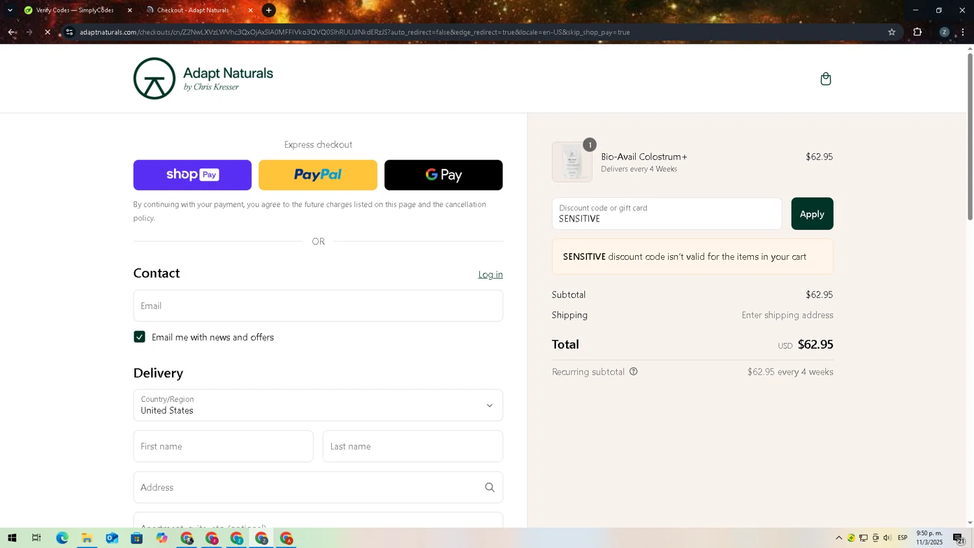Click the First name field

(223, 446)
